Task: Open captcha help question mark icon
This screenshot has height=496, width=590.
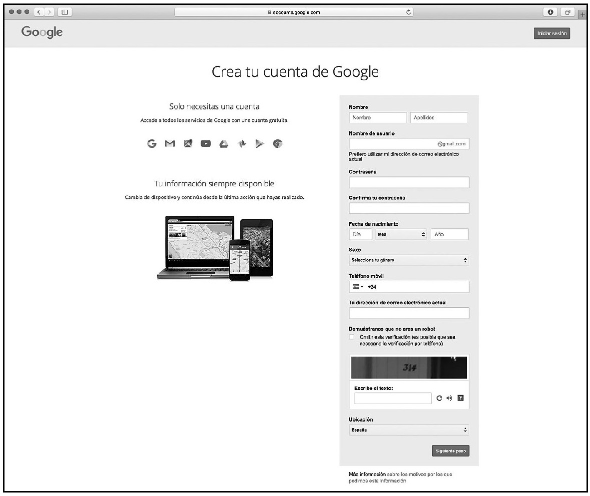Action: tap(461, 398)
